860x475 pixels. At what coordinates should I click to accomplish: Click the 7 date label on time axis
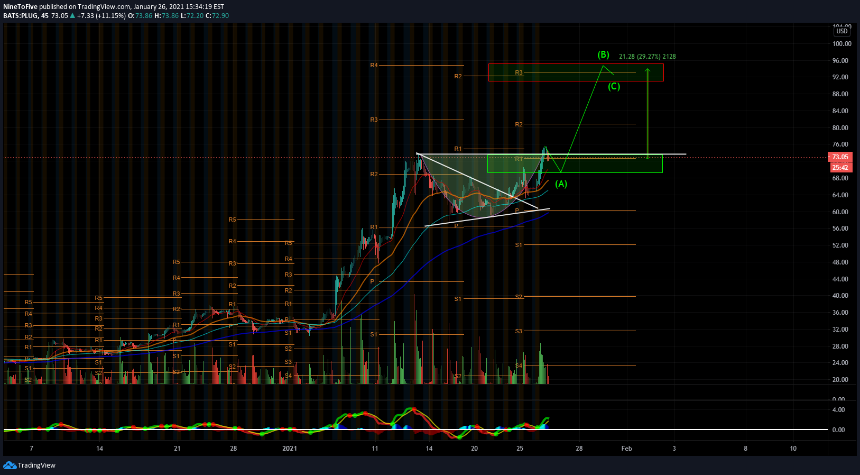pyautogui.click(x=32, y=449)
